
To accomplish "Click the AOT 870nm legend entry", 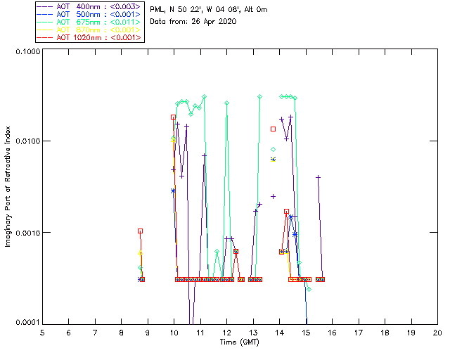I will [90, 30].
